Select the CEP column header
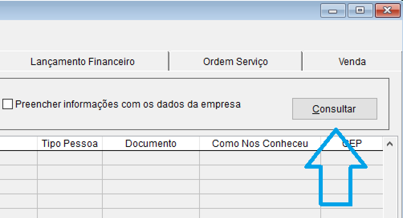 pos(352,144)
